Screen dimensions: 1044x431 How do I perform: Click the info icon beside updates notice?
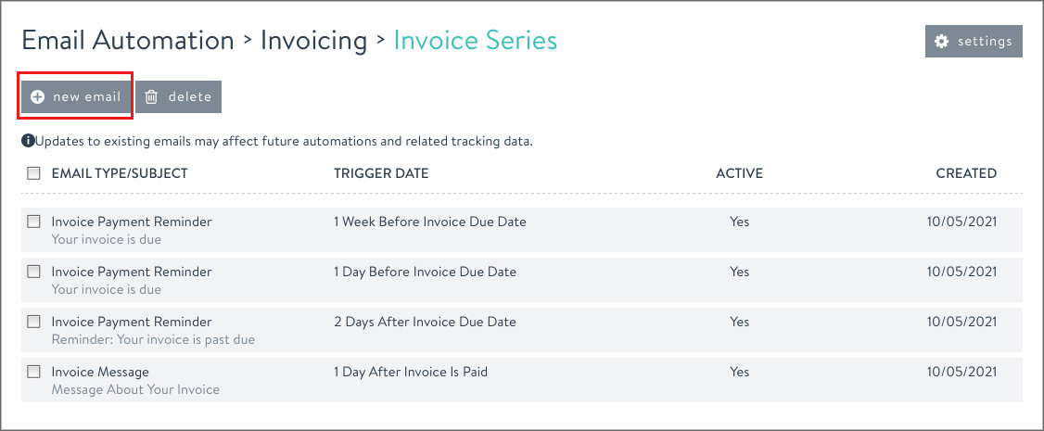[x=29, y=142]
